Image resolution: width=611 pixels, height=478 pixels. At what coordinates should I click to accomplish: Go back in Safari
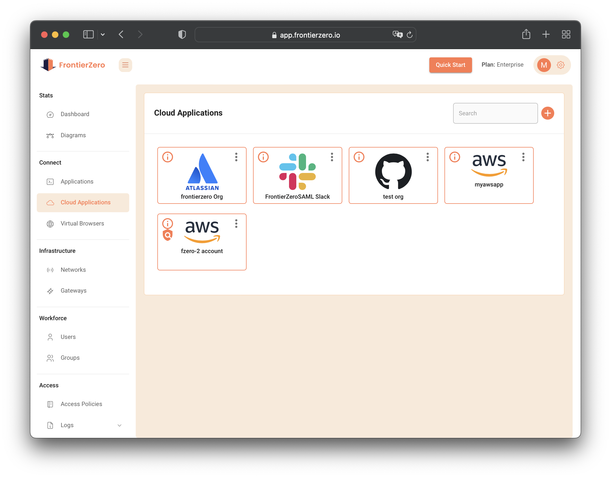pyautogui.click(x=121, y=34)
